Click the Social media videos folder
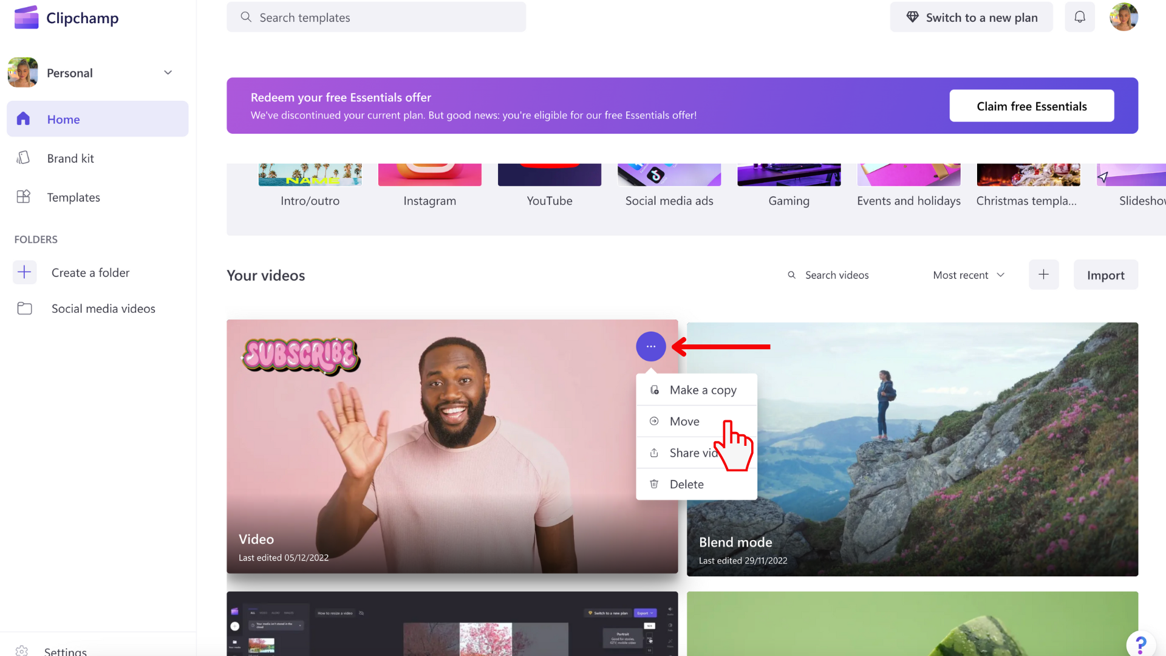 103,309
